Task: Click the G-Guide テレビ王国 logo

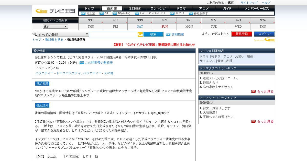Action: (55, 11)
